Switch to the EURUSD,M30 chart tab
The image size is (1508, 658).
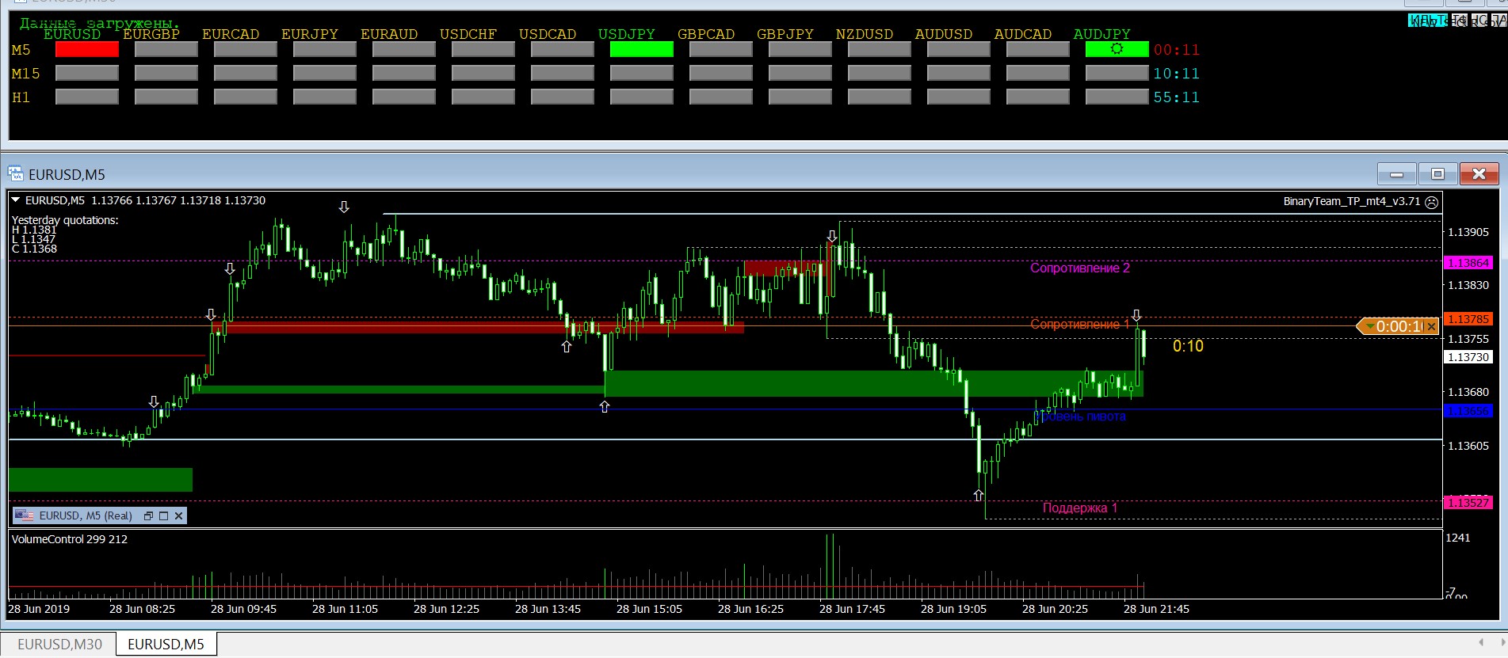pos(59,645)
